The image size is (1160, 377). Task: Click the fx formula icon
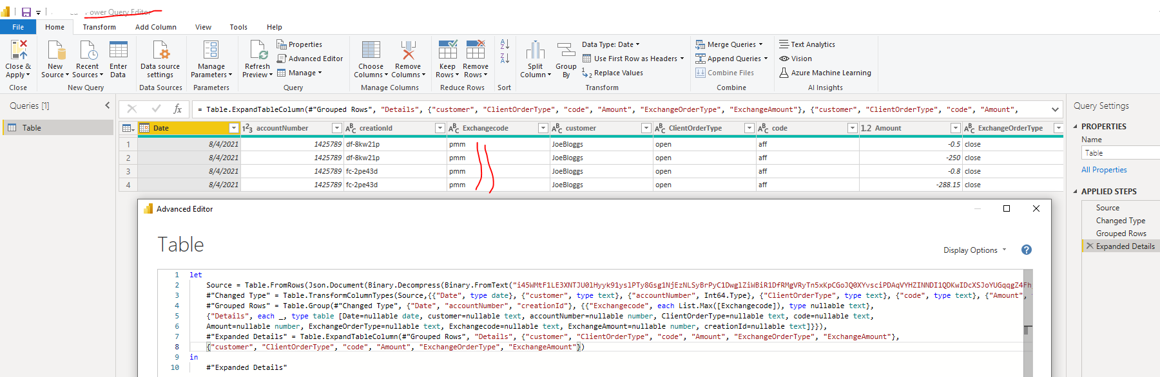click(177, 109)
